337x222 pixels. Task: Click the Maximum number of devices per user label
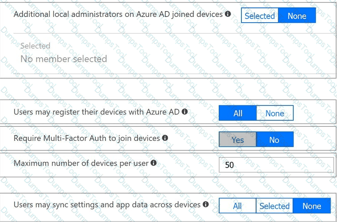click(81, 164)
